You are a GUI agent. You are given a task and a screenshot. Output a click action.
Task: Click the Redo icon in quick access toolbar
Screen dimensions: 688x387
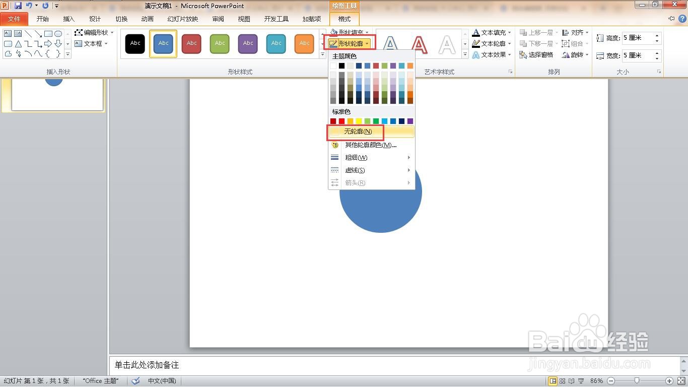tap(46, 6)
